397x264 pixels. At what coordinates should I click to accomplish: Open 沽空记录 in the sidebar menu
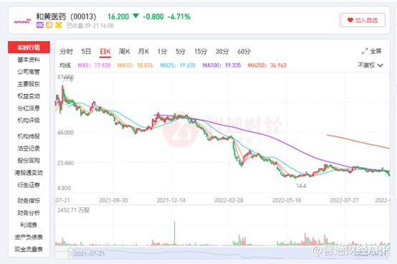pyautogui.click(x=29, y=148)
